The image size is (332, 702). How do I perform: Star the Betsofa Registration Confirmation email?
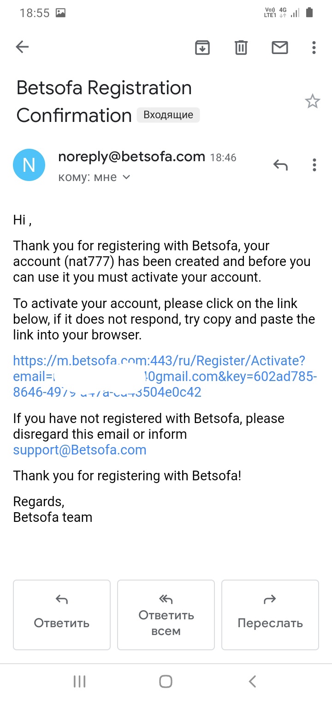point(313,101)
